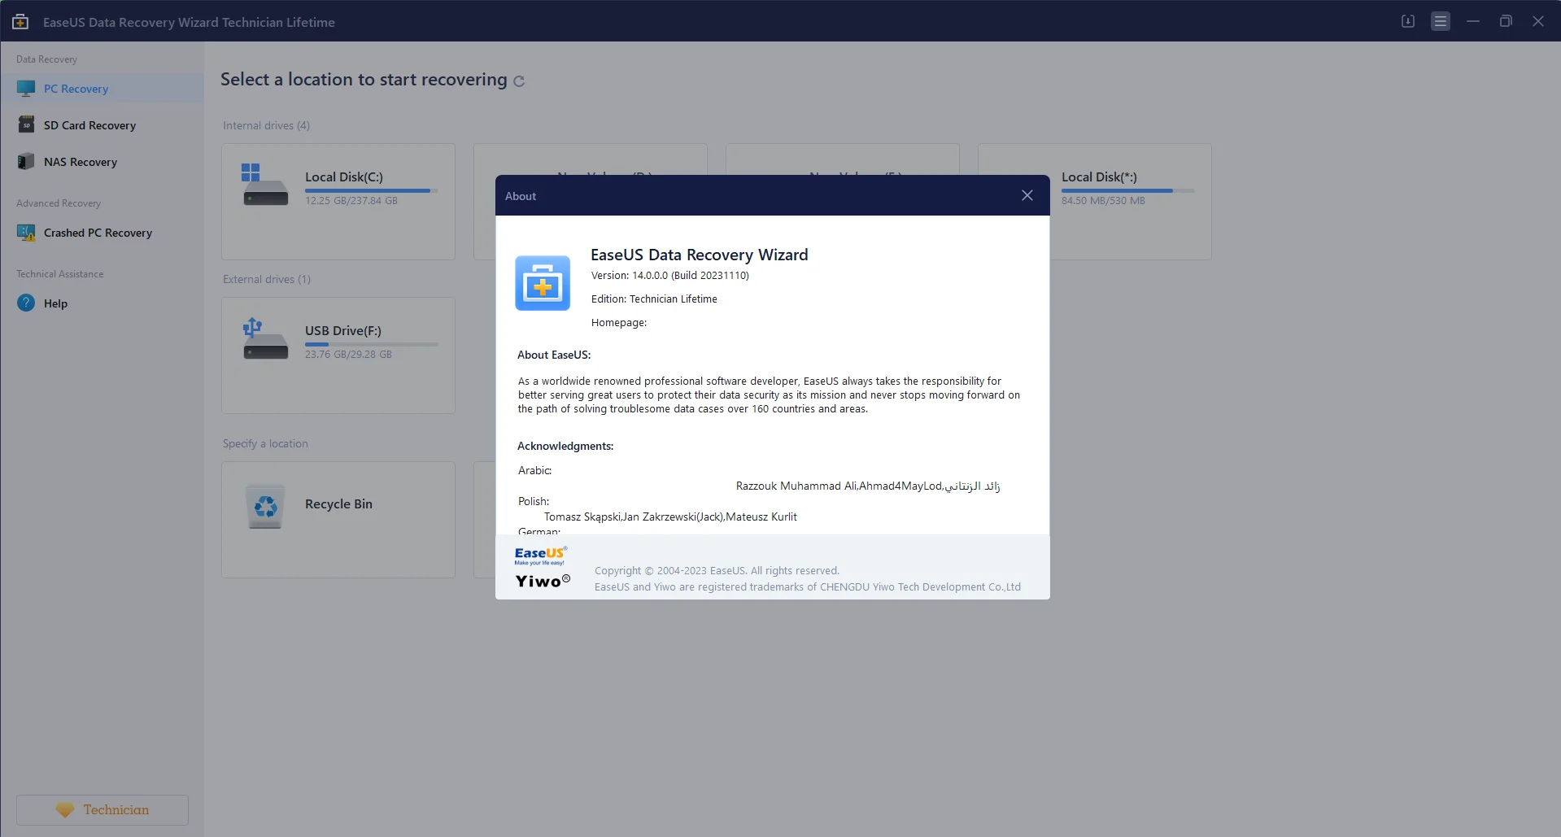Image resolution: width=1561 pixels, height=837 pixels.
Task: Click the Windows system drive icon
Action: tap(265, 185)
